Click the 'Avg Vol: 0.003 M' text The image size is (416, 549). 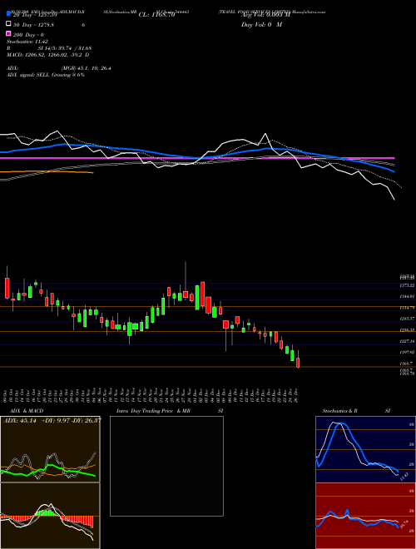[x=265, y=15]
